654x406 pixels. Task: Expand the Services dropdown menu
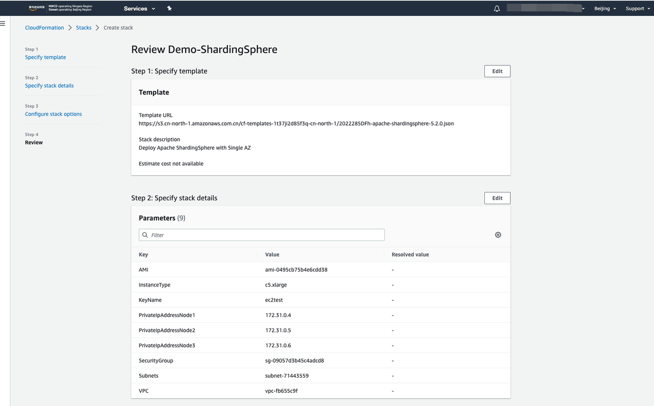pyautogui.click(x=139, y=8)
